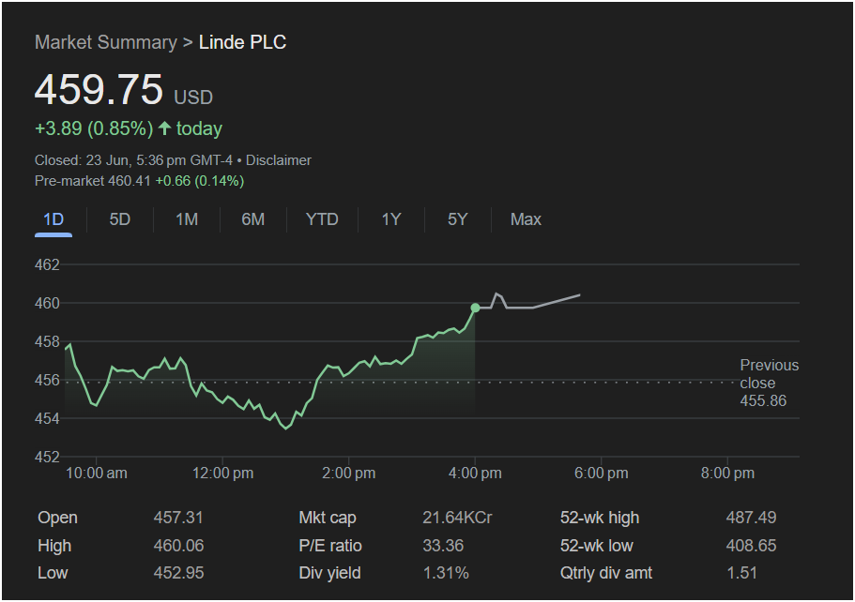
Task: Open the 1M chart view
Action: 187,219
